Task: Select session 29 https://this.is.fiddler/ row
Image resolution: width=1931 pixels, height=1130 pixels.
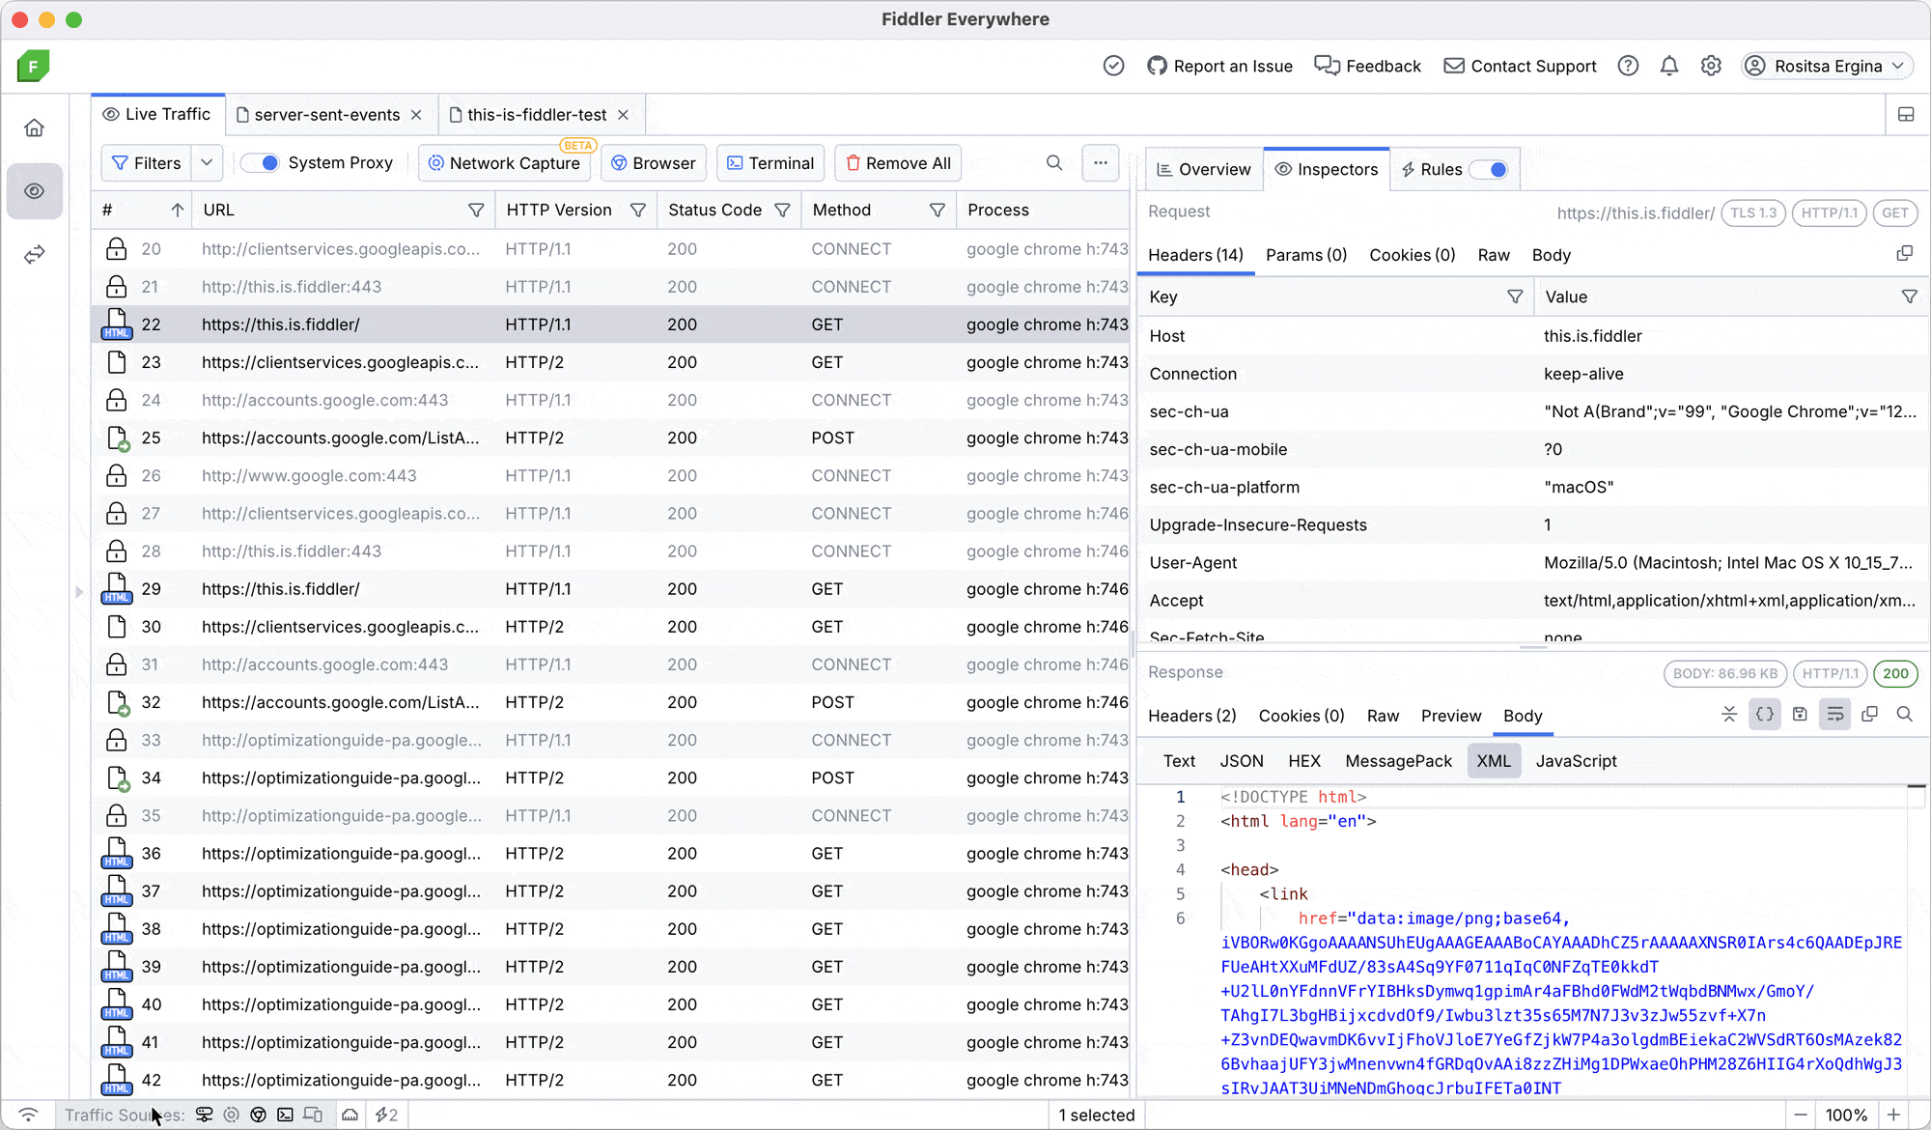Action: (610, 589)
